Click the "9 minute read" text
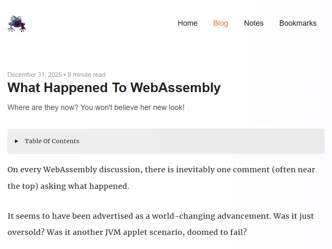The height and width of the screenshot is (249, 332). click(x=86, y=75)
